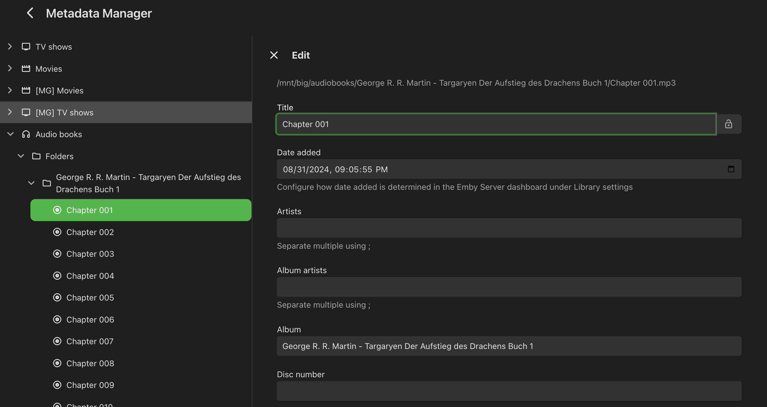Expand the [MG] TV shows library
This screenshot has width=767, height=407.
click(x=10, y=112)
